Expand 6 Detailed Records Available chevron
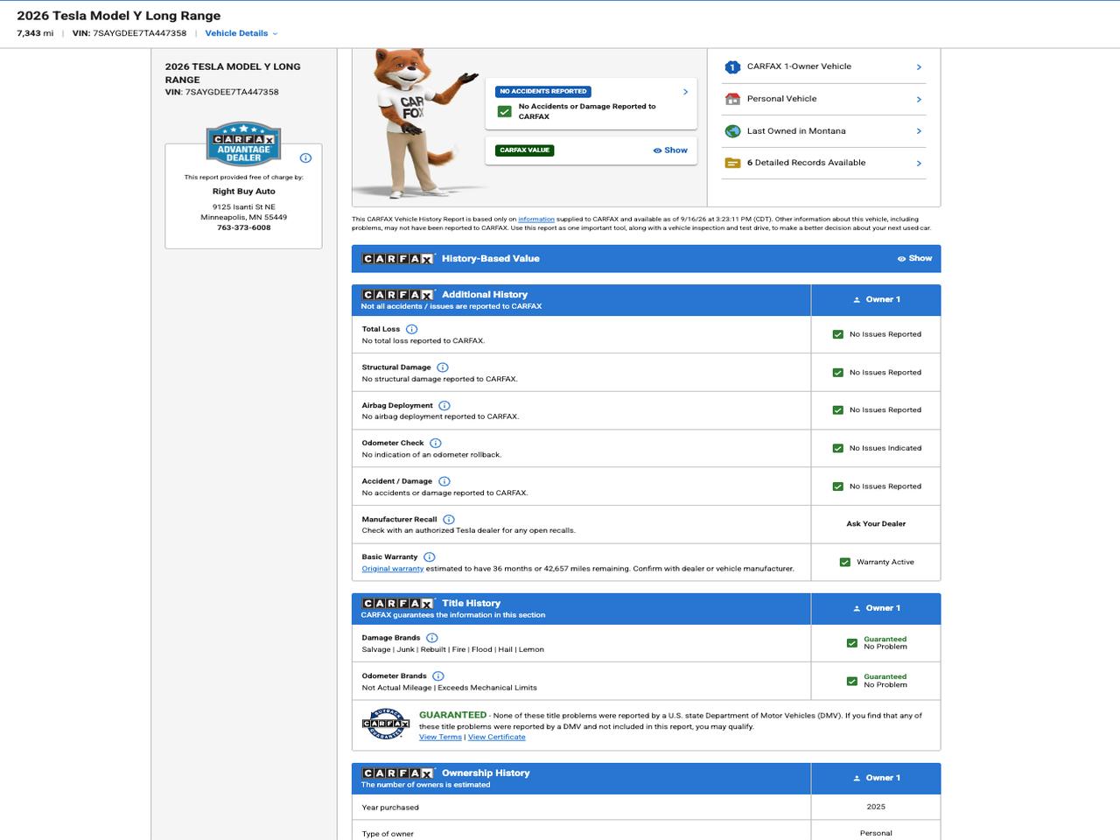The image size is (1120, 840). click(919, 164)
